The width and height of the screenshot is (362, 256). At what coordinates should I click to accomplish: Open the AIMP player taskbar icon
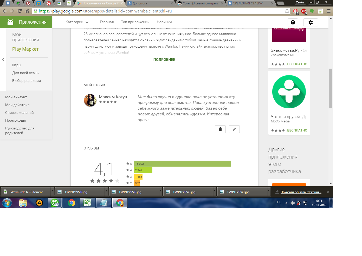click(x=39, y=203)
